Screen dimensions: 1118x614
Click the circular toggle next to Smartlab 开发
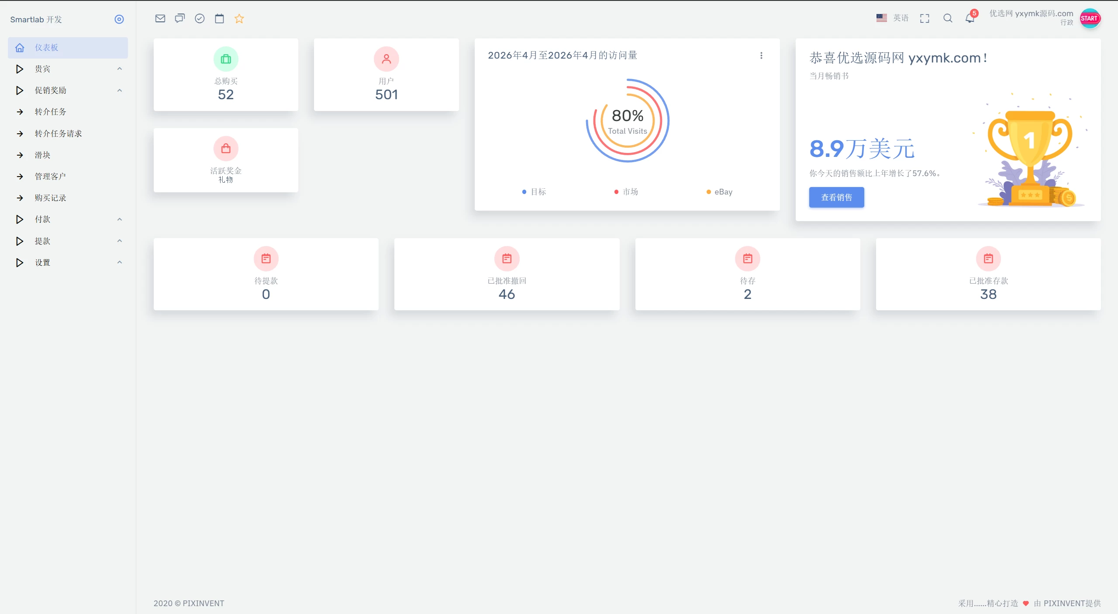point(119,19)
